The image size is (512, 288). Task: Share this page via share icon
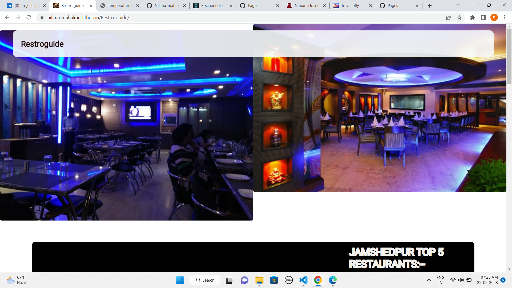449,17
